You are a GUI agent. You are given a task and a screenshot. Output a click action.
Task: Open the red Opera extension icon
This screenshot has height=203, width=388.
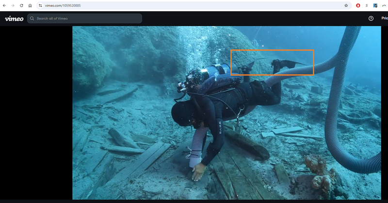click(x=358, y=5)
